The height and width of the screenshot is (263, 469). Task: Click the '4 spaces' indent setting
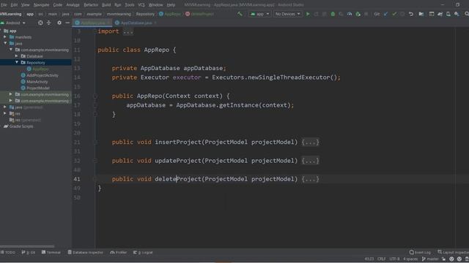tap(410, 259)
